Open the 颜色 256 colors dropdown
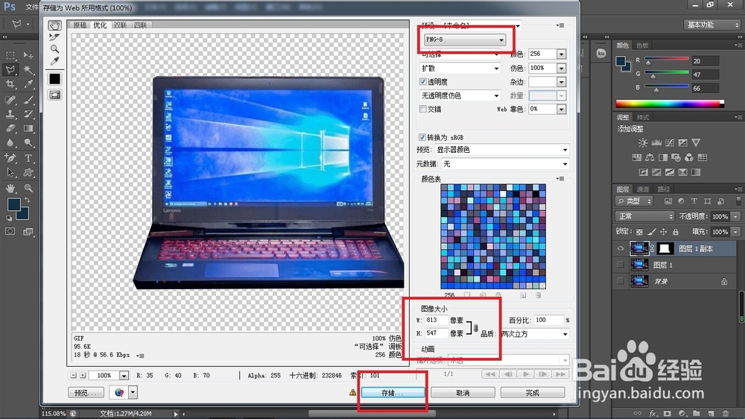 [x=561, y=54]
